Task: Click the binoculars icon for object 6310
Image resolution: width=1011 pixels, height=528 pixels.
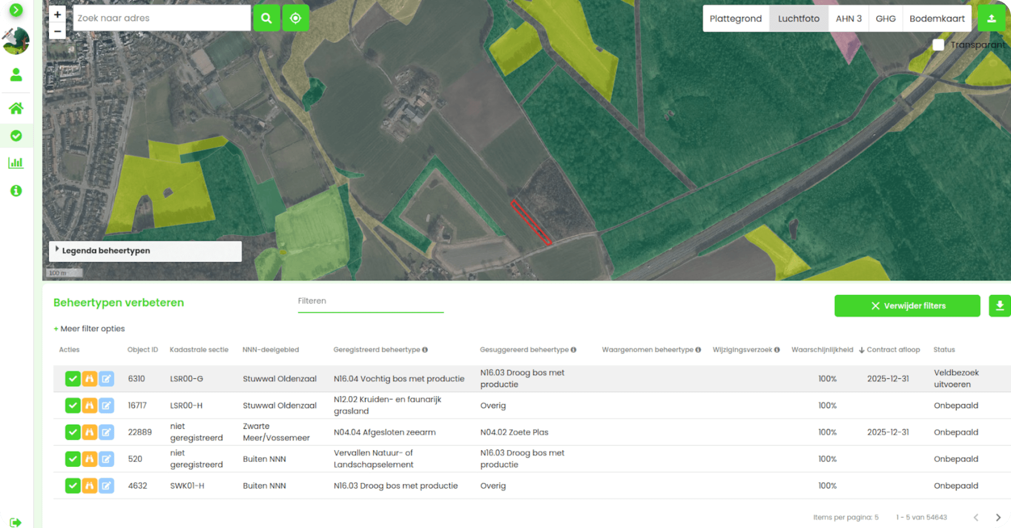Action: click(x=89, y=379)
